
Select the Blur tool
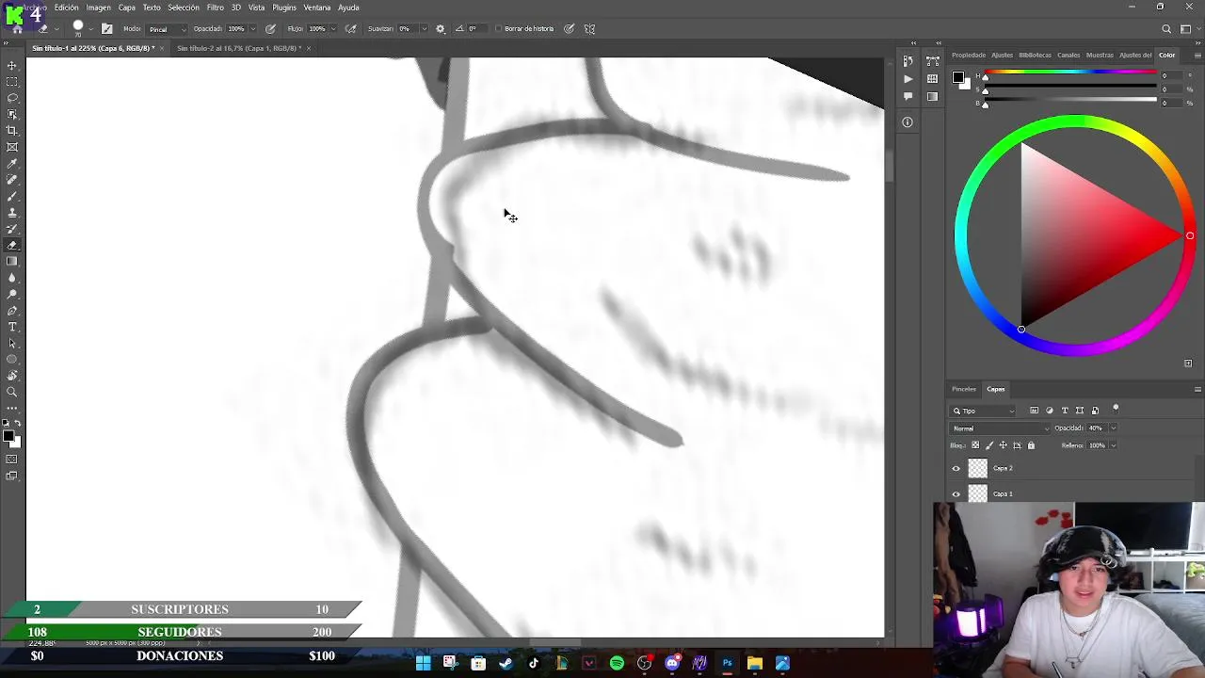pos(12,278)
